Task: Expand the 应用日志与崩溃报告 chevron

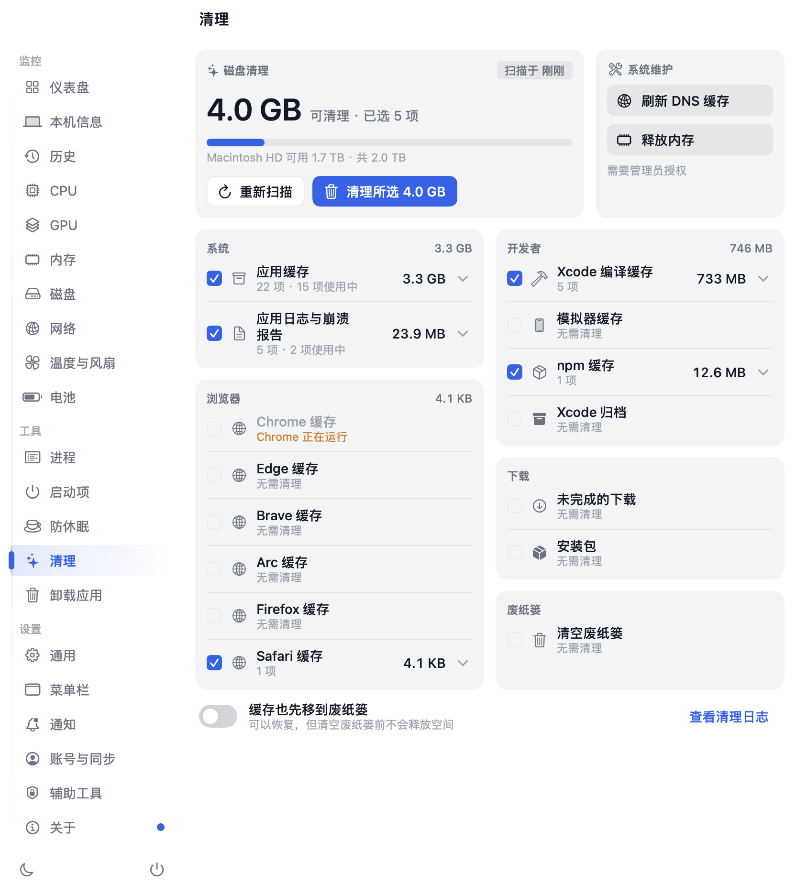Action: [463, 334]
